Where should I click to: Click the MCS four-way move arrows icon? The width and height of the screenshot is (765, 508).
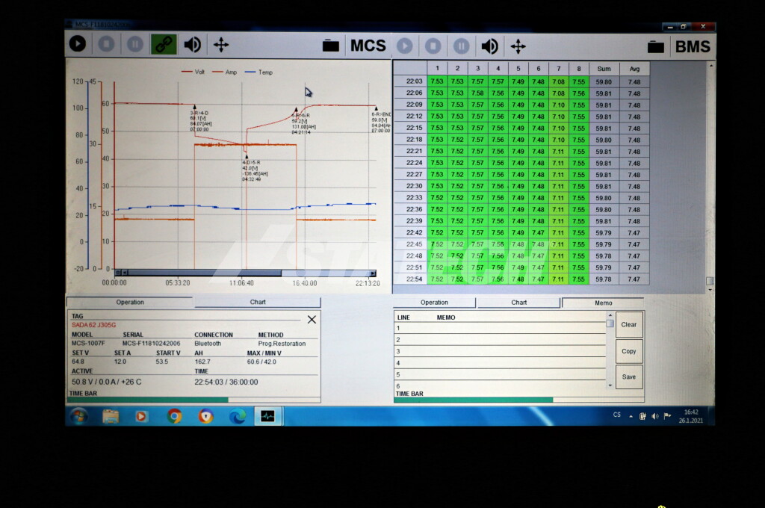tap(220, 44)
